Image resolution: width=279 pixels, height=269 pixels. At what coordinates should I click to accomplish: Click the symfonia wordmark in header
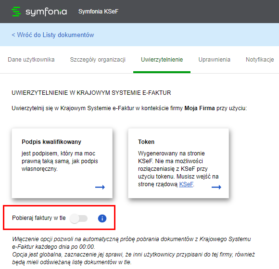46,12
